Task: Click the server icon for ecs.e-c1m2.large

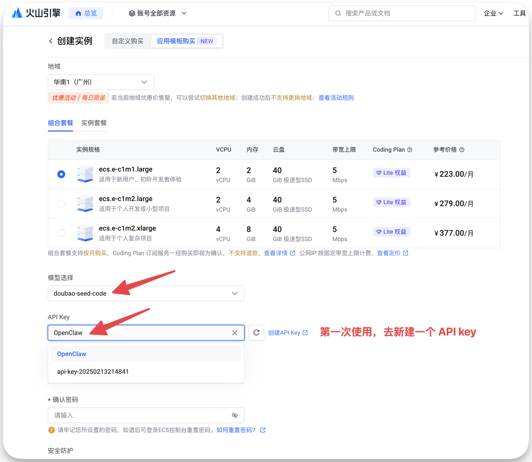Action: pyautogui.click(x=85, y=203)
